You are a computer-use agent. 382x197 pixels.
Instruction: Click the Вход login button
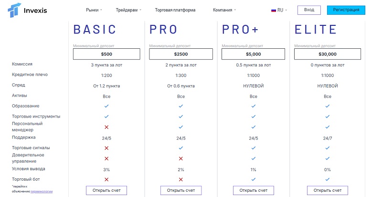(309, 10)
